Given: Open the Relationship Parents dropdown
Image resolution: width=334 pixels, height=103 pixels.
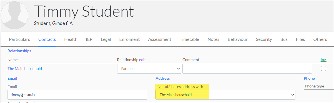Looking at the screenshot, I should (x=149, y=69).
